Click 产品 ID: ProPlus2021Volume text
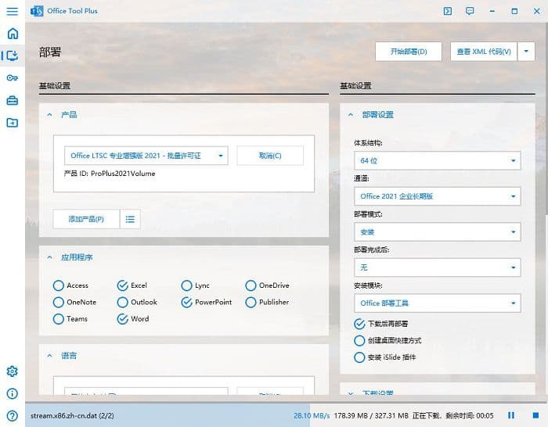 tap(110, 174)
